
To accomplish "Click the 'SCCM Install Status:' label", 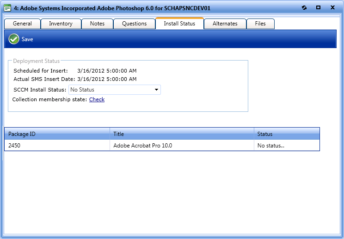I will coord(40,90).
